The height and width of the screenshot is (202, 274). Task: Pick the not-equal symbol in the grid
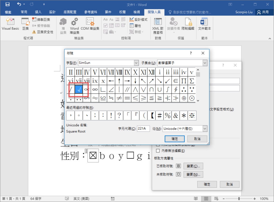(x=119, y=98)
